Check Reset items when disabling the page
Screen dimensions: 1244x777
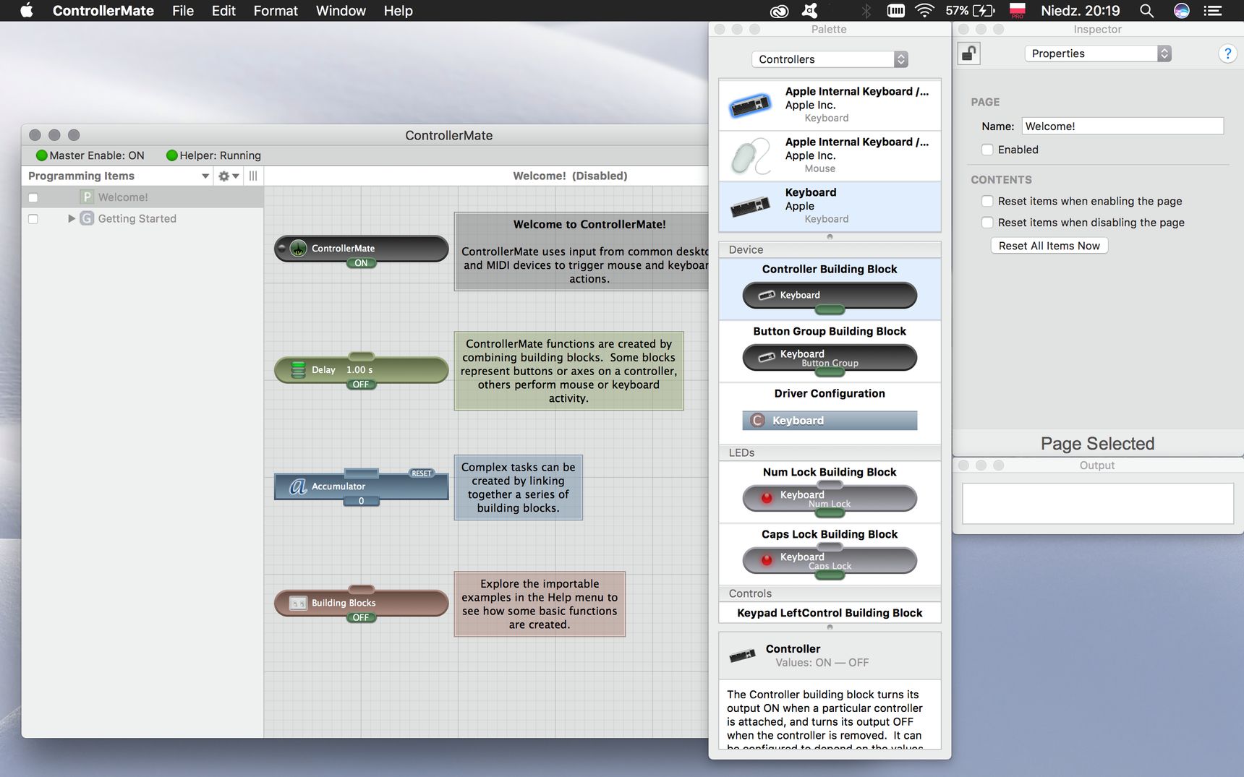tap(987, 223)
